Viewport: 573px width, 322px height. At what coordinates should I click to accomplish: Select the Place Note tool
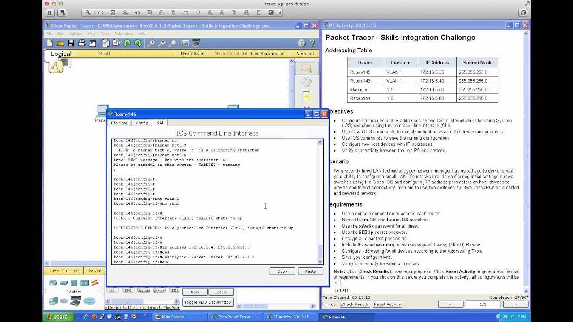coord(307,96)
